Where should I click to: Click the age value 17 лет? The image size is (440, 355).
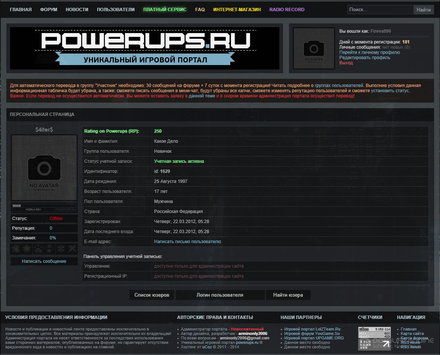point(161,191)
